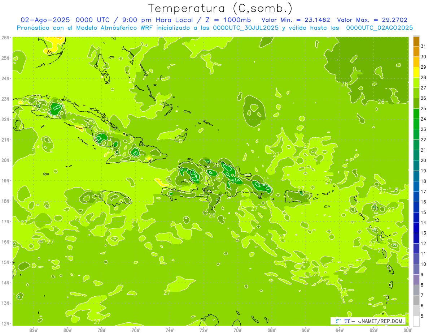Viewport: 433px width, 335px height.
Task: Click the 18N latitude axis label
Action: (x=5, y=201)
